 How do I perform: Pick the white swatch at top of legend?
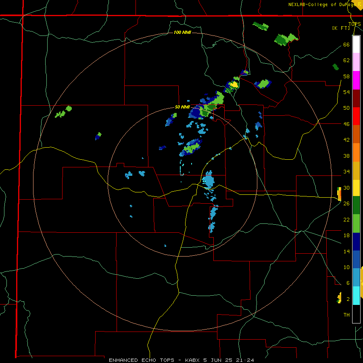point(356,44)
